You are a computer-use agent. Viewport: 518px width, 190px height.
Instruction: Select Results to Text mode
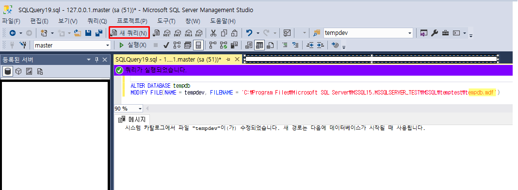click(x=249, y=45)
